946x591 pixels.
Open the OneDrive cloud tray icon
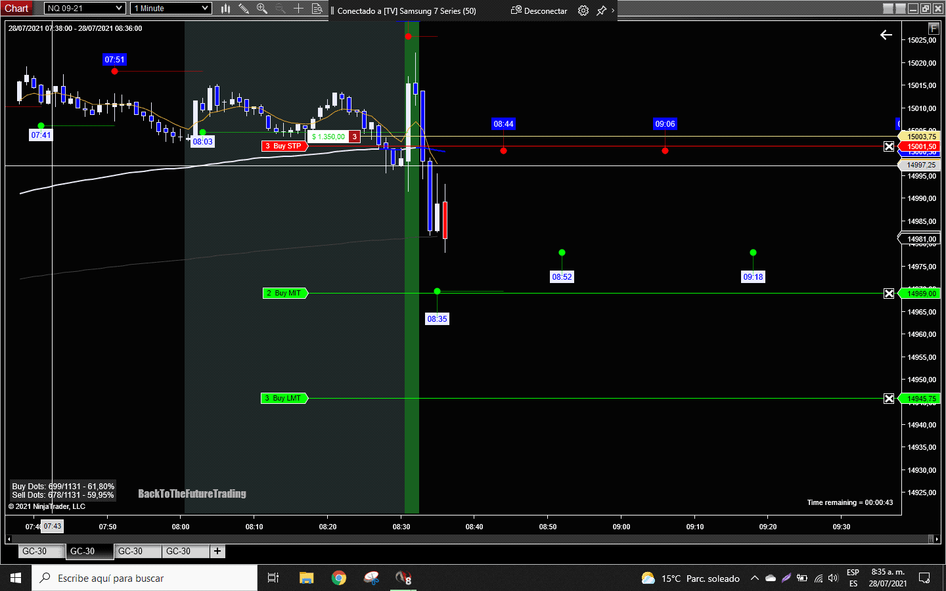pos(771,578)
